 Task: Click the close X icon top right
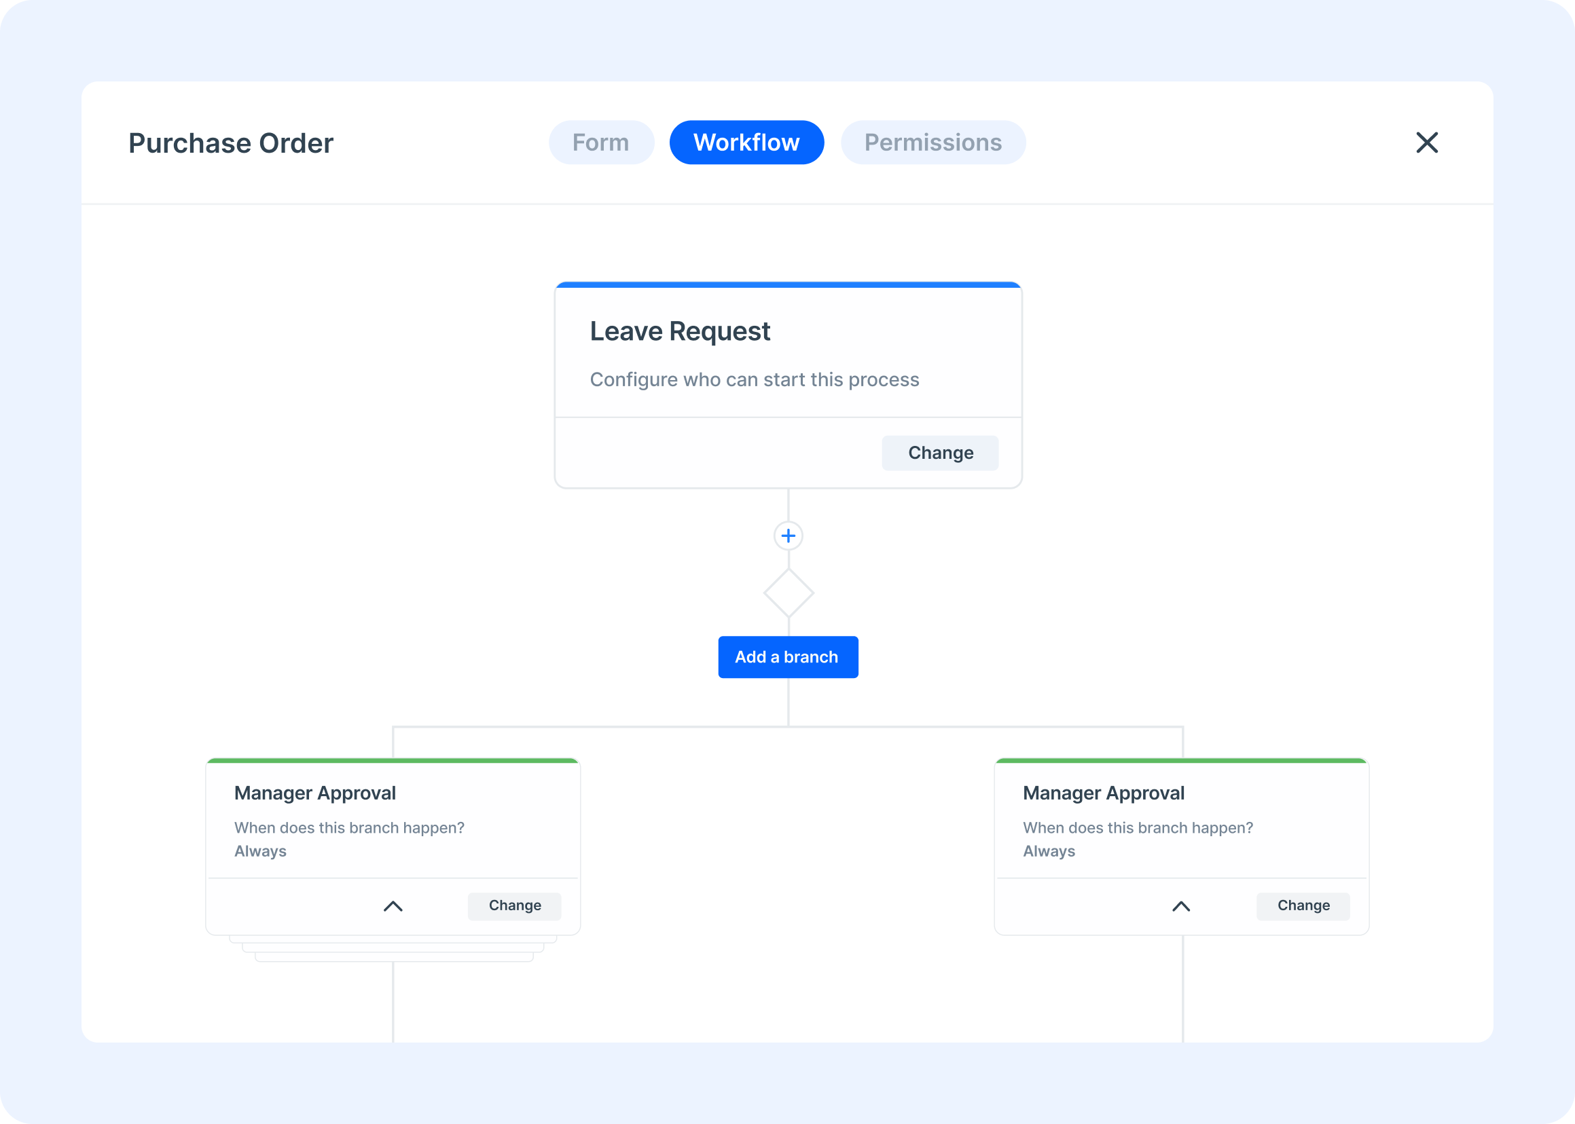tap(1426, 143)
